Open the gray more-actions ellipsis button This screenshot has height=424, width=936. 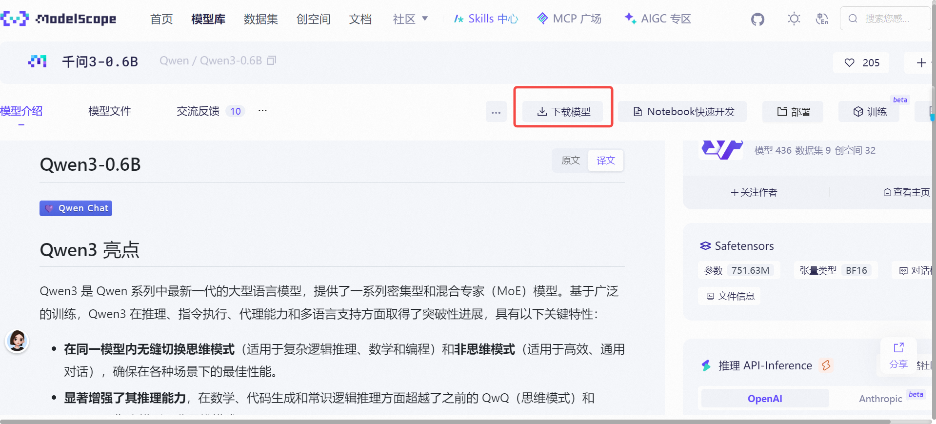pos(496,112)
